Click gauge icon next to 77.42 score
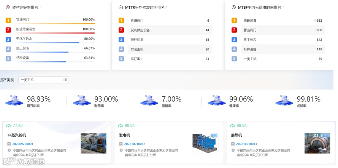338x168 pixels. pyautogui.click(x=9, y=126)
